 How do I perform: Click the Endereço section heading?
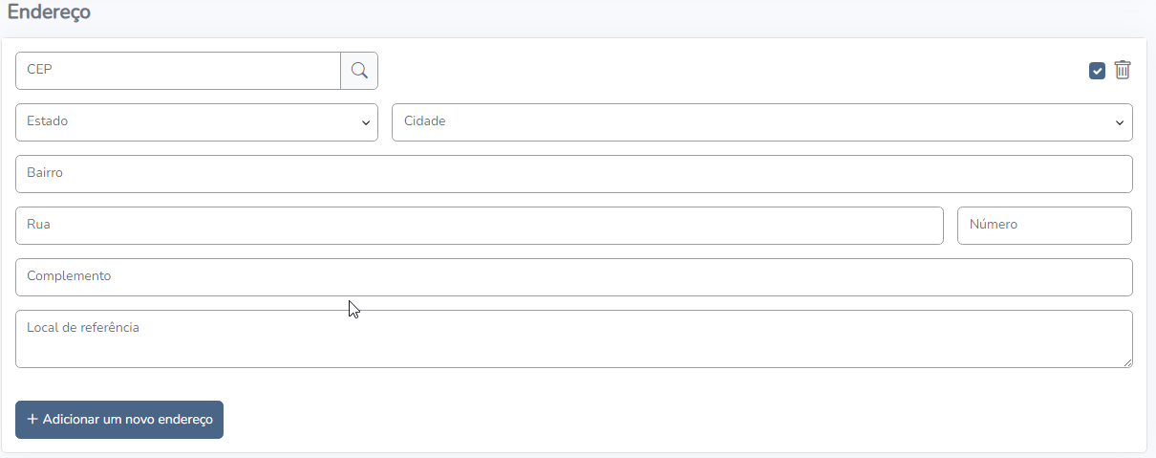(49, 12)
